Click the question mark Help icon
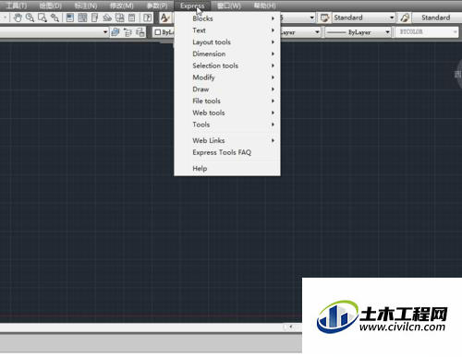Viewport: 462px width, 357px height. pos(148,18)
